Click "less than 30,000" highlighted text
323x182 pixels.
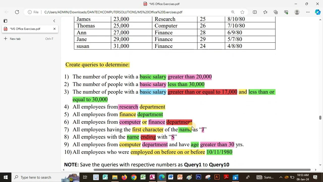click(186, 84)
